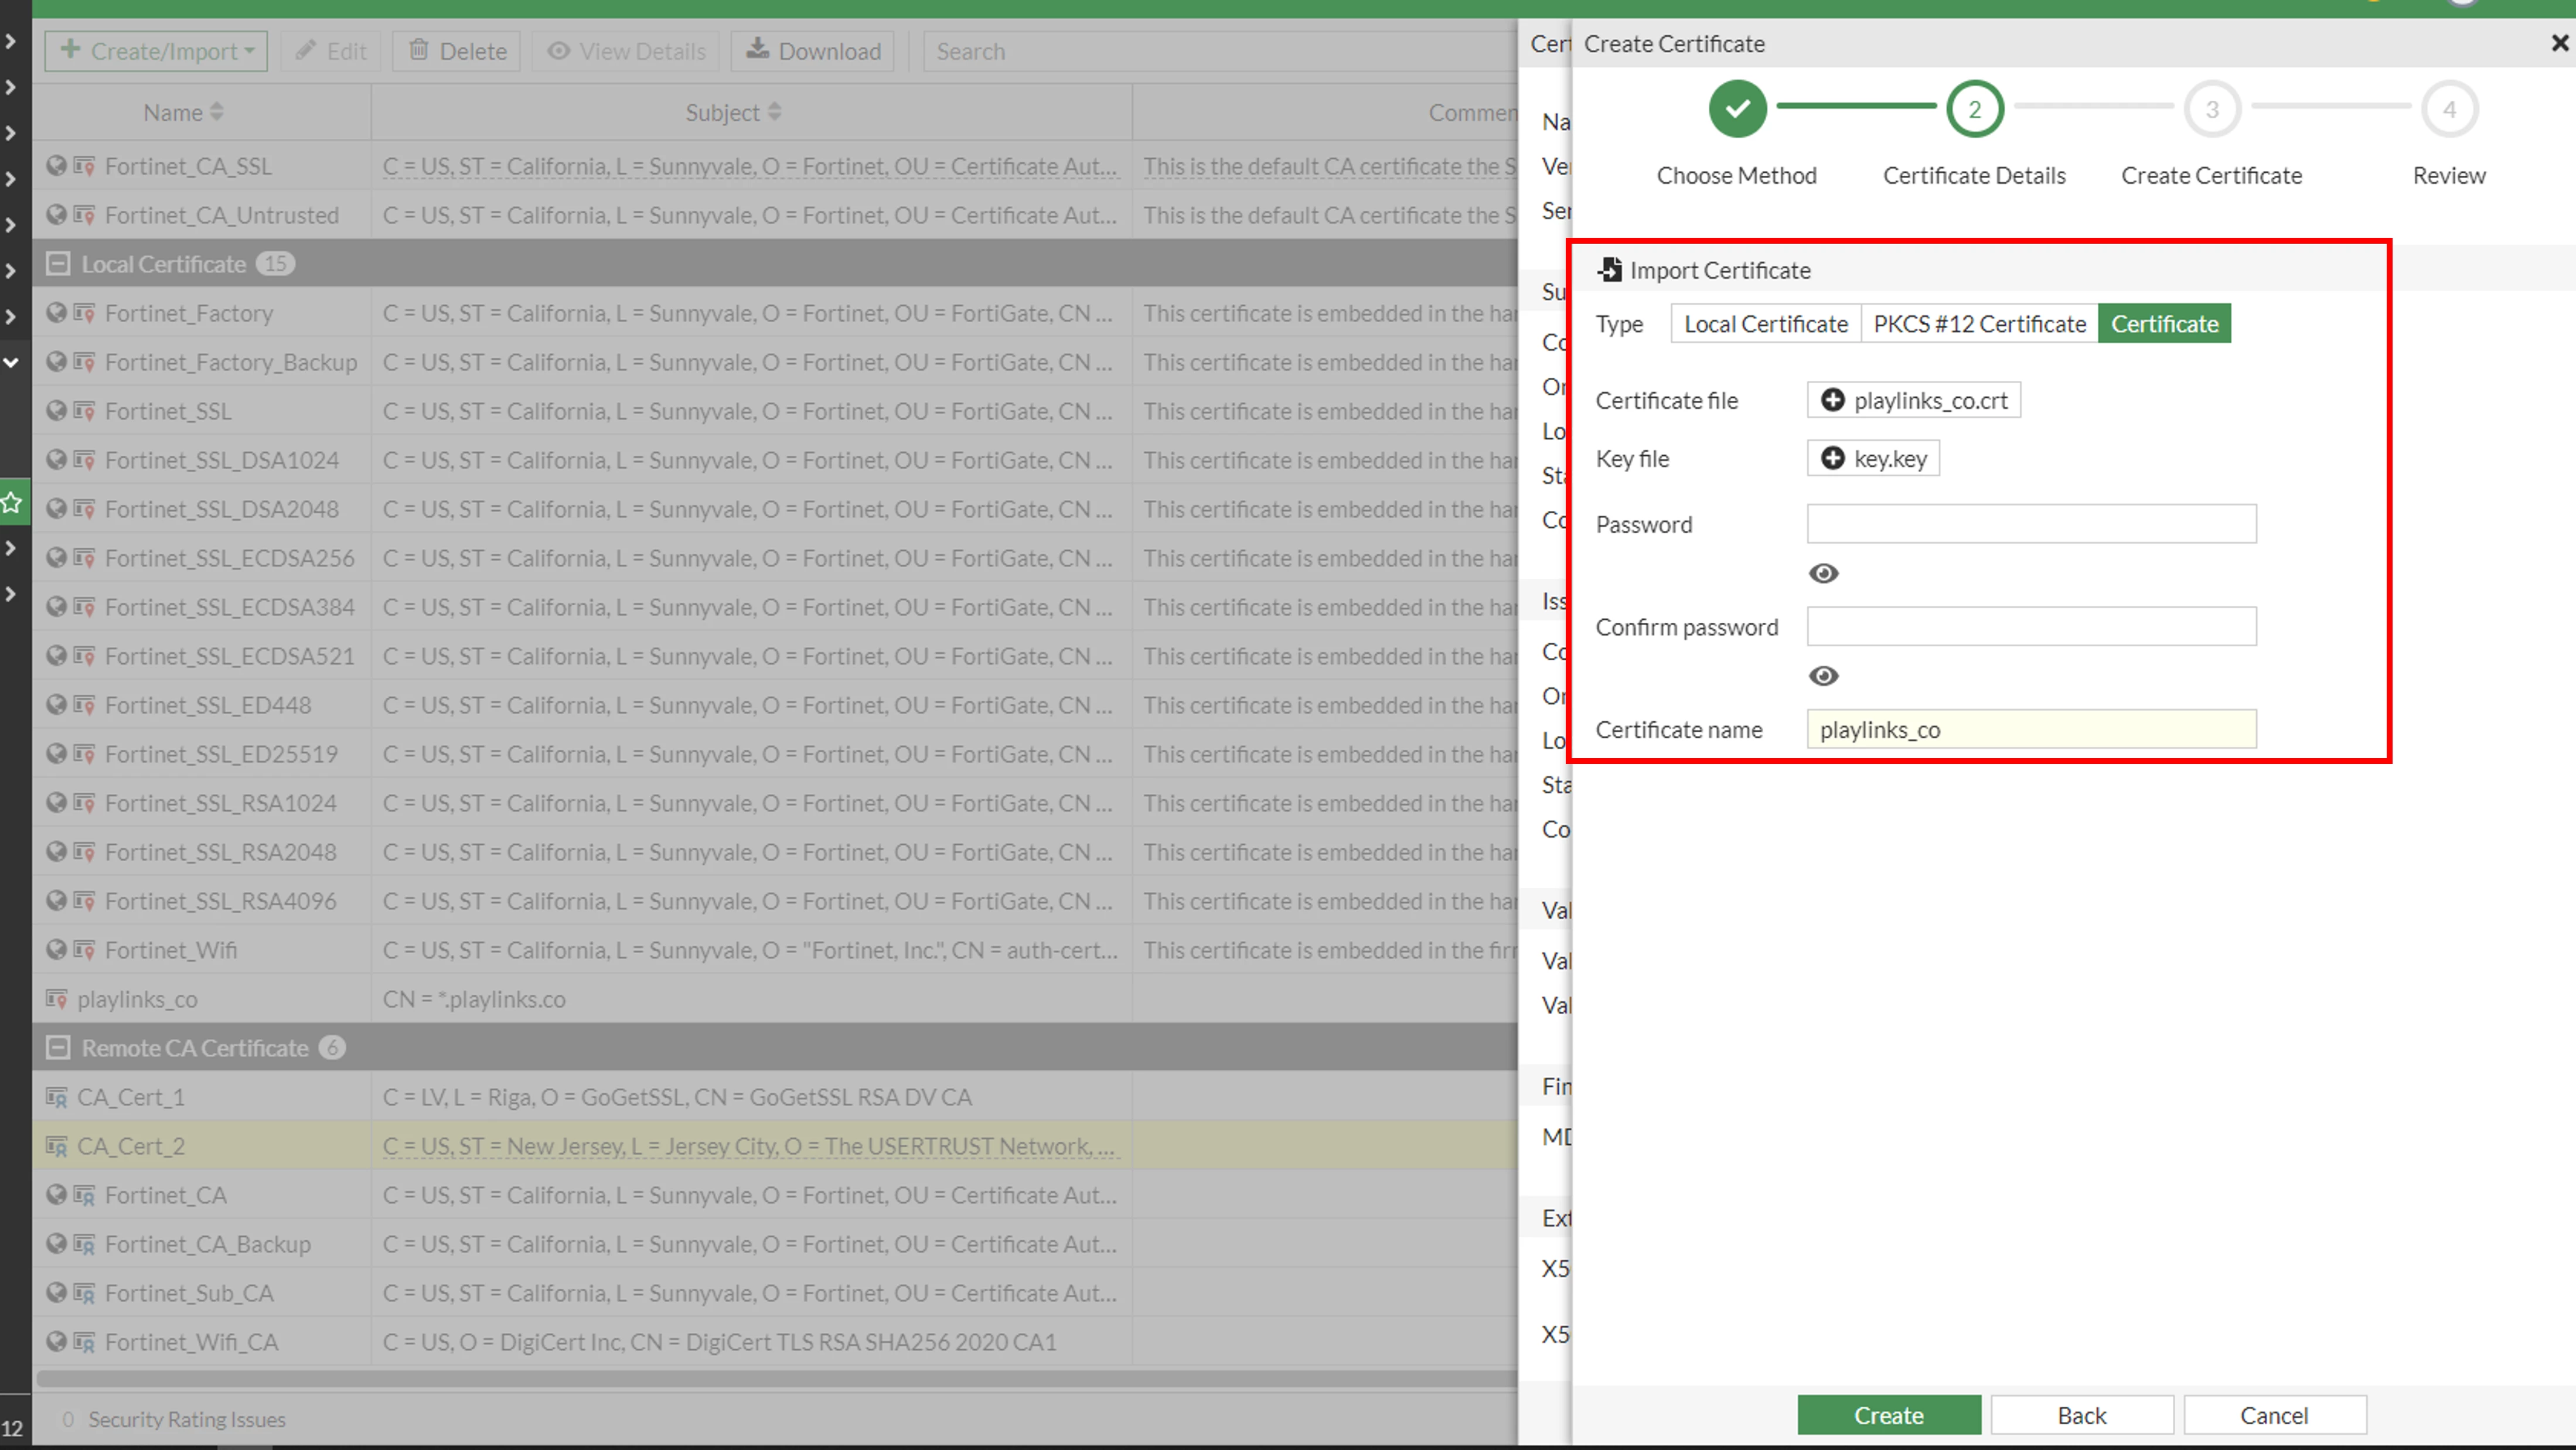Show the Confirm password contents via the eye icon
Image resolution: width=2576 pixels, height=1450 pixels.
[1823, 676]
